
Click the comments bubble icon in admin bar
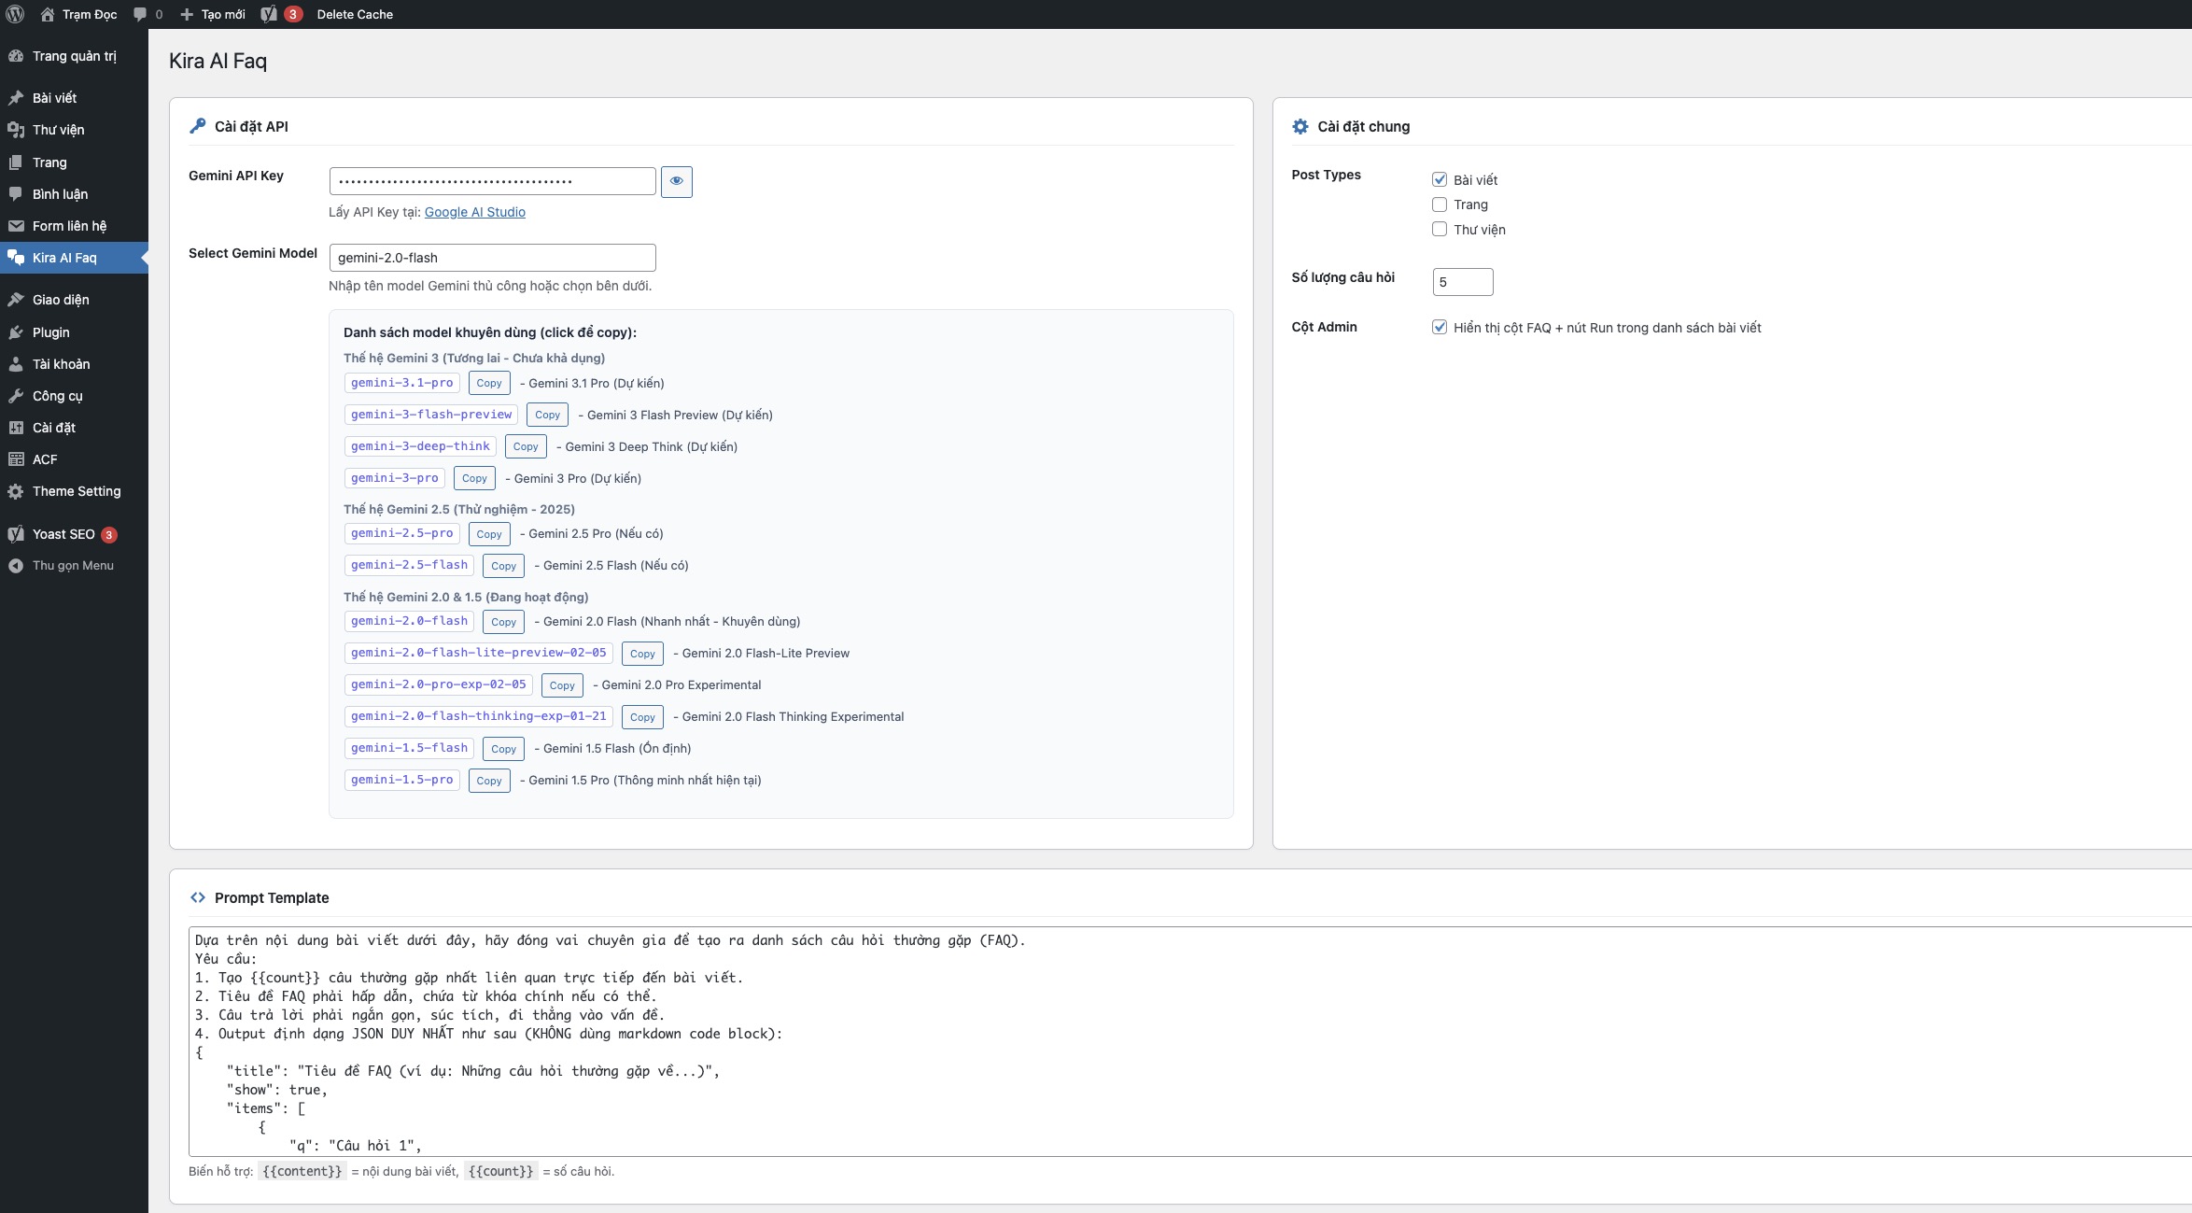pyautogui.click(x=140, y=14)
